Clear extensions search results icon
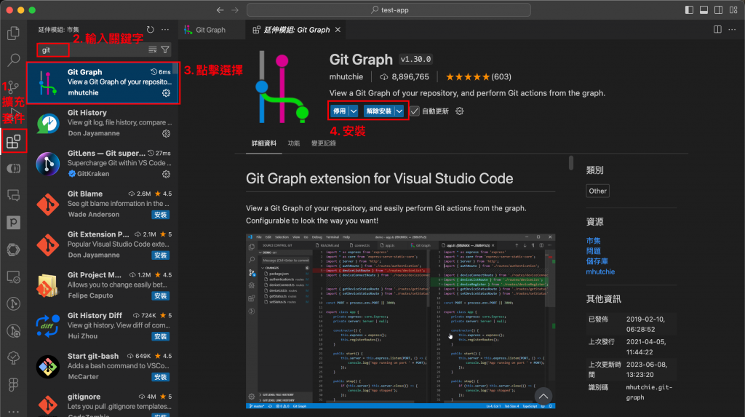745x417 pixels. coord(153,49)
